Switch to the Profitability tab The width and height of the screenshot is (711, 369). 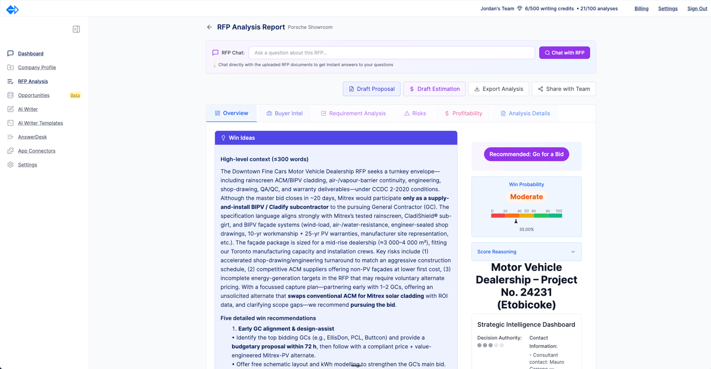[463, 113]
